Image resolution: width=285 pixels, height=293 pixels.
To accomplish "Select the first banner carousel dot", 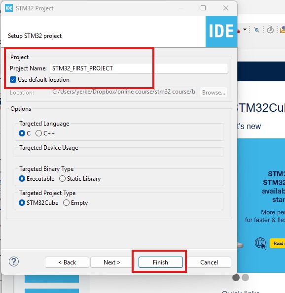I will click(x=236, y=278).
